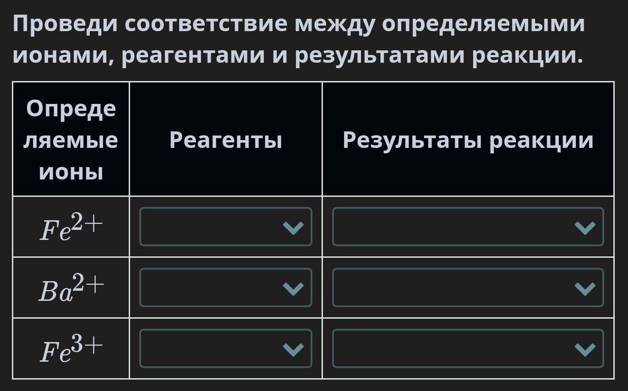Viewport: 628px width, 391px height.
Task: Click the word 'реакции' in the instruction text
Action: (527, 55)
